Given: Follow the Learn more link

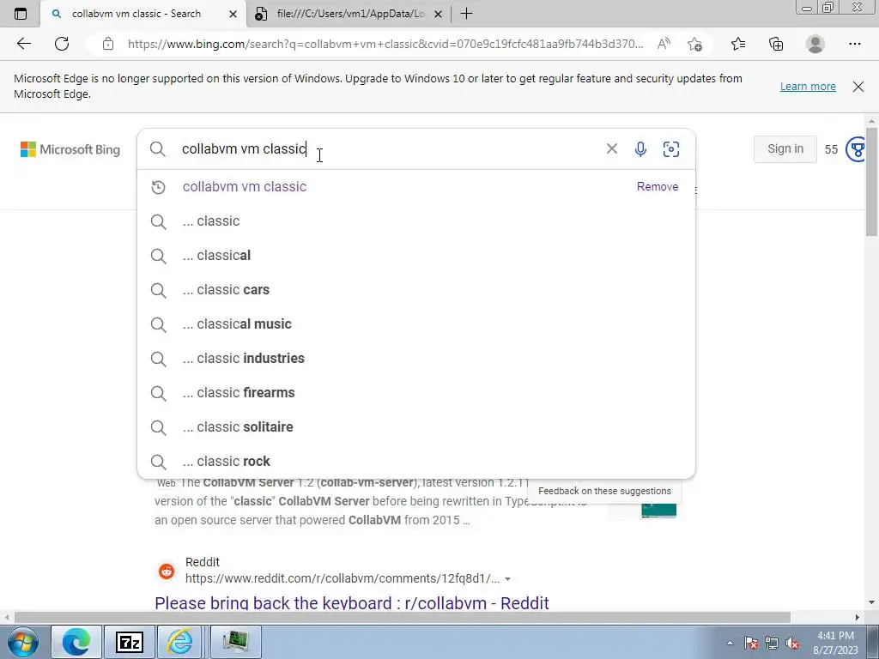Looking at the screenshot, I should (x=808, y=87).
